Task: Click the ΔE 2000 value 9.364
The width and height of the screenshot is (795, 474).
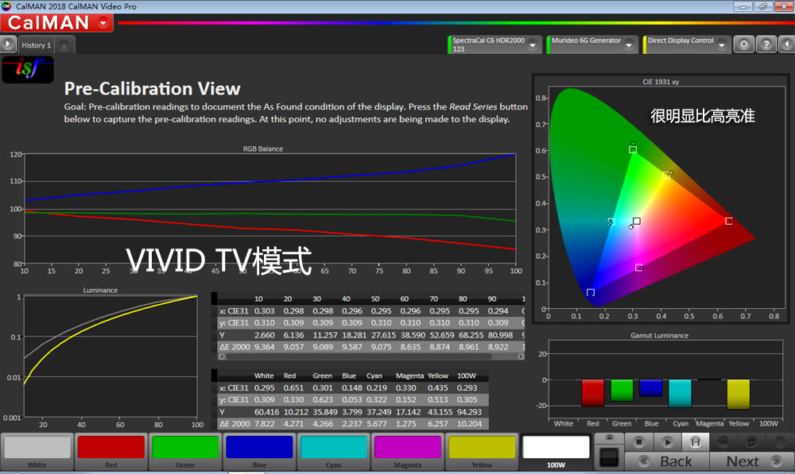Action: pos(264,347)
